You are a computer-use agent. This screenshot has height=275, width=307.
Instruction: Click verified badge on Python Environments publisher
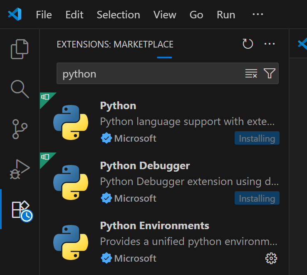click(x=106, y=258)
